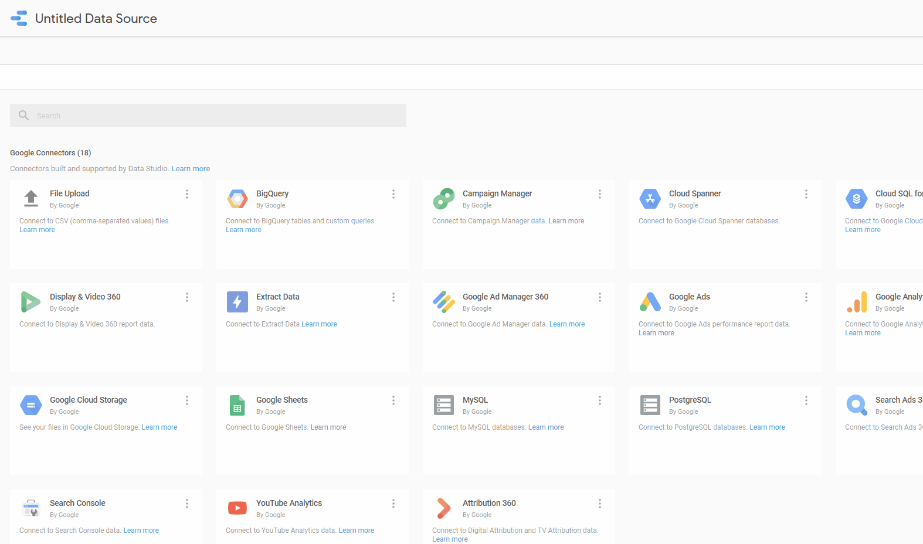Click the Search Ads 360 magnifier icon
This screenshot has width=923, height=544.
[x=857, y=405]
